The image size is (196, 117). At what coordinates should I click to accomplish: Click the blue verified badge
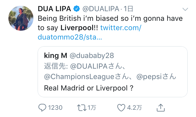pyautogui.click(x=76, y=9)
